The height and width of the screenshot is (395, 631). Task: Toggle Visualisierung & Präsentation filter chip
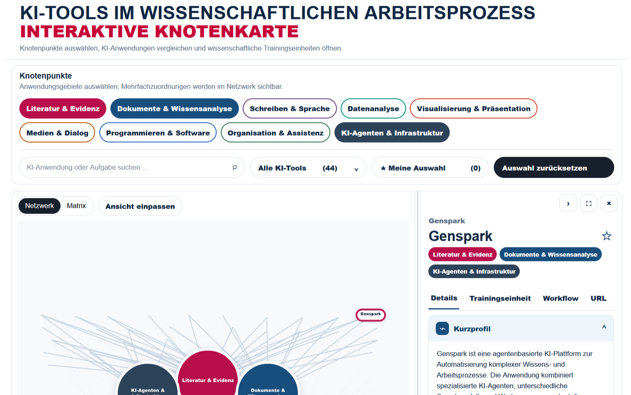[474, 108]
